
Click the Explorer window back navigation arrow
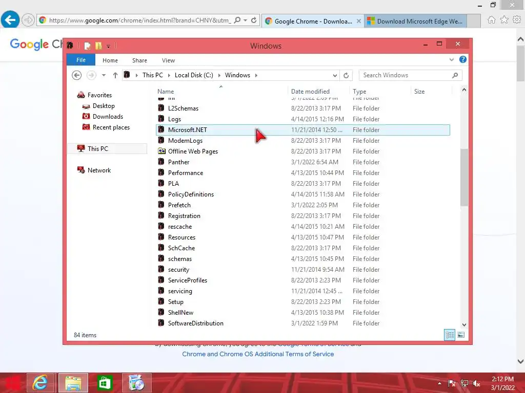pos(77,75)
